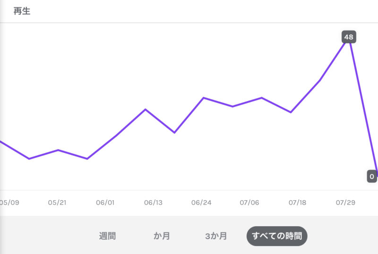Select the 06/01 axis date
This screenshot has width=378, height=254.
click(105, 203)
